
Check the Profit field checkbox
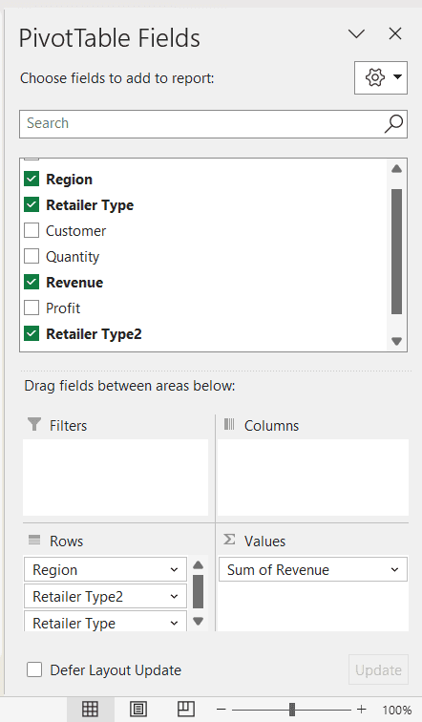(32, 308)
